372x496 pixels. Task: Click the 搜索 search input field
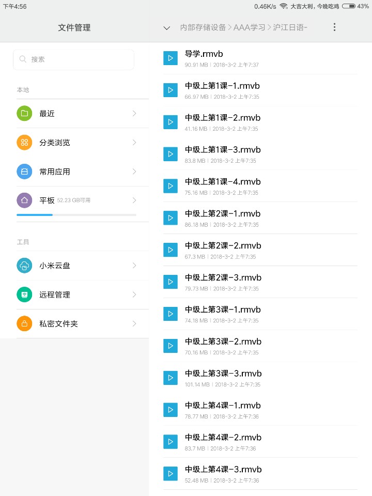point(73,59)
